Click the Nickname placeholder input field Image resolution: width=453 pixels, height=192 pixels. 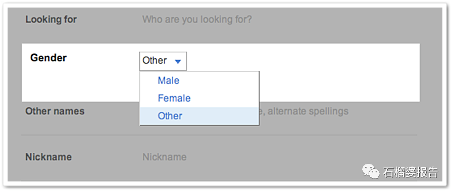coord(165,157)
